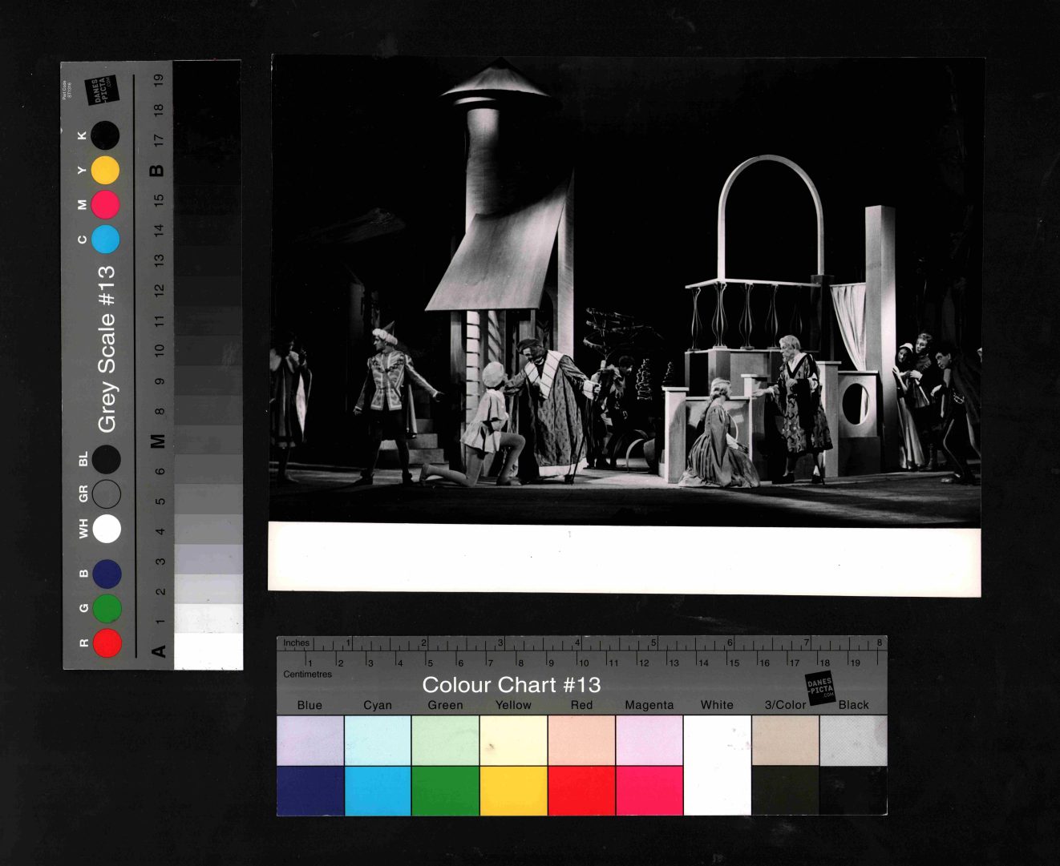Click the black circle labeled K
This screenshot has height=866, width=1060.
tap(105, 136)
